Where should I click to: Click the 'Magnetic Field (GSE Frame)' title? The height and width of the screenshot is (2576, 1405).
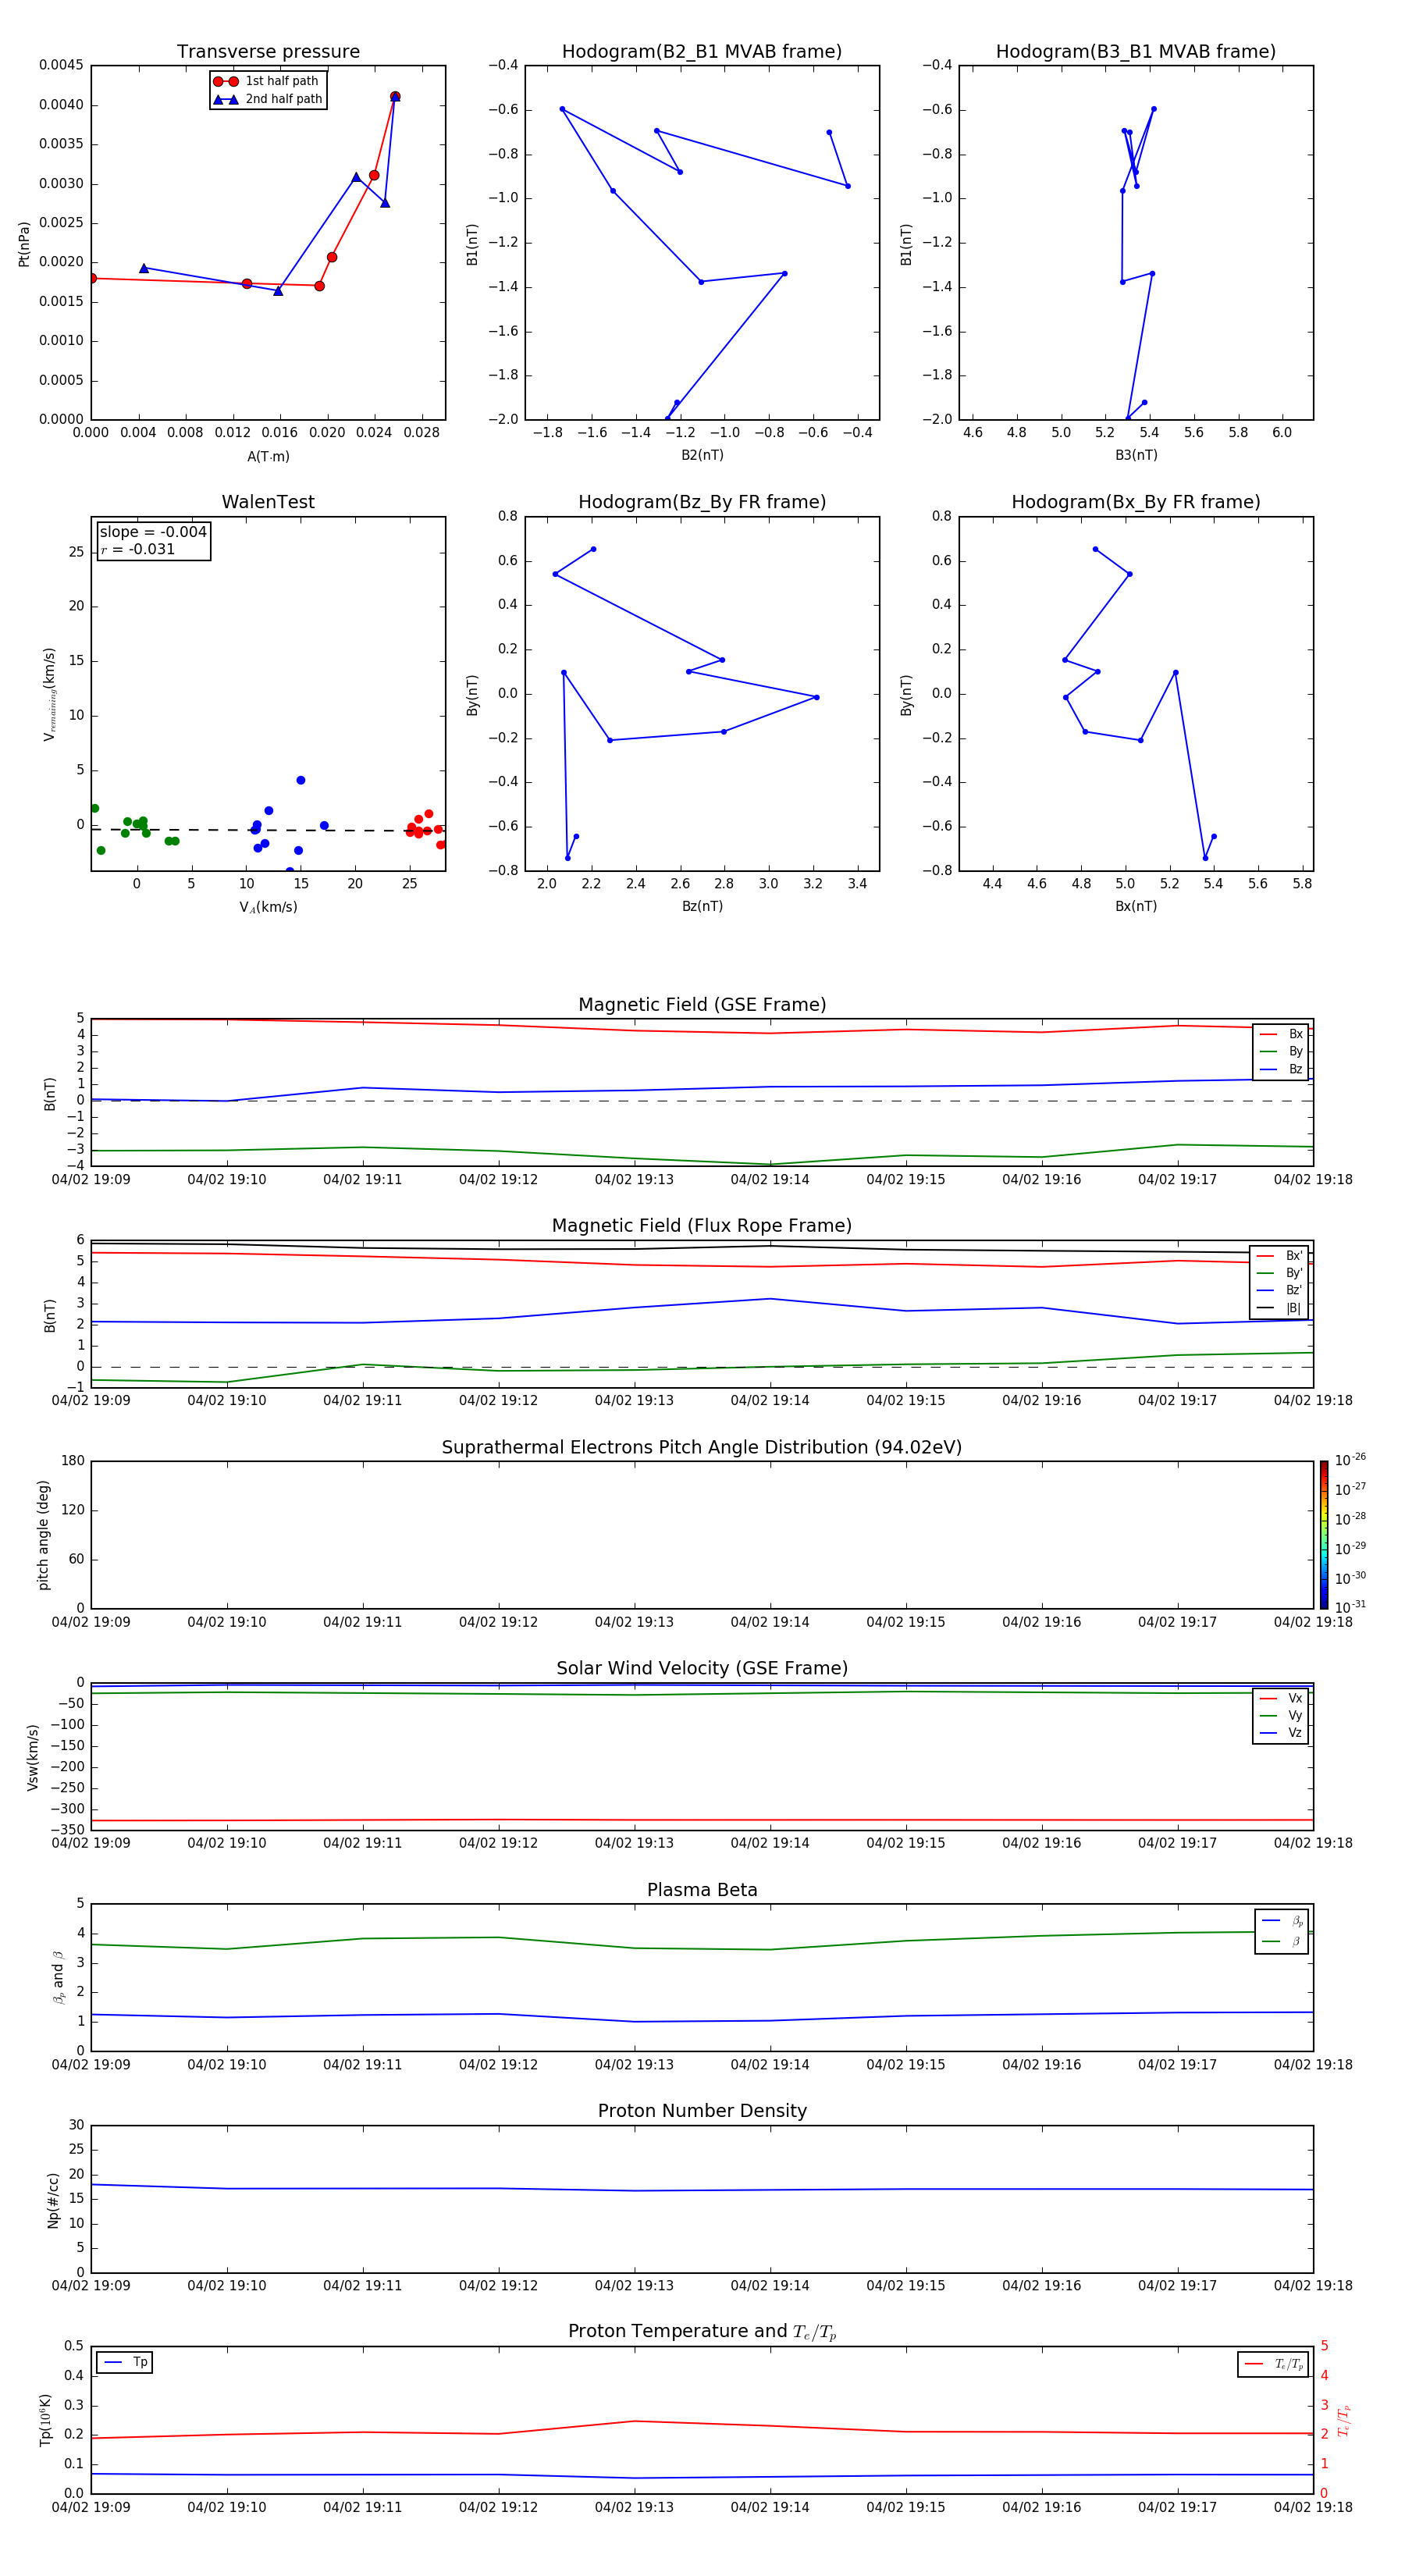(x=702, y=1005)
